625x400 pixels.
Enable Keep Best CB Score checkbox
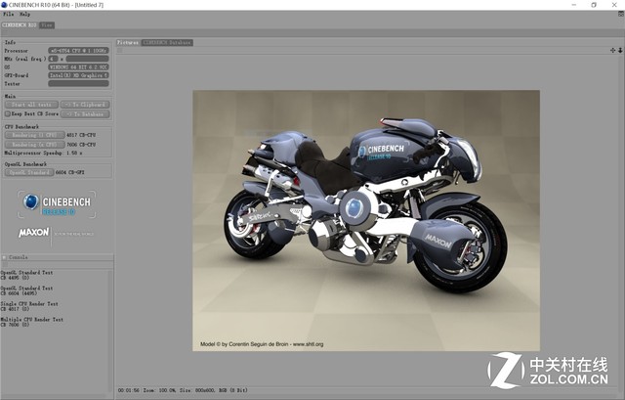point(7,113)
